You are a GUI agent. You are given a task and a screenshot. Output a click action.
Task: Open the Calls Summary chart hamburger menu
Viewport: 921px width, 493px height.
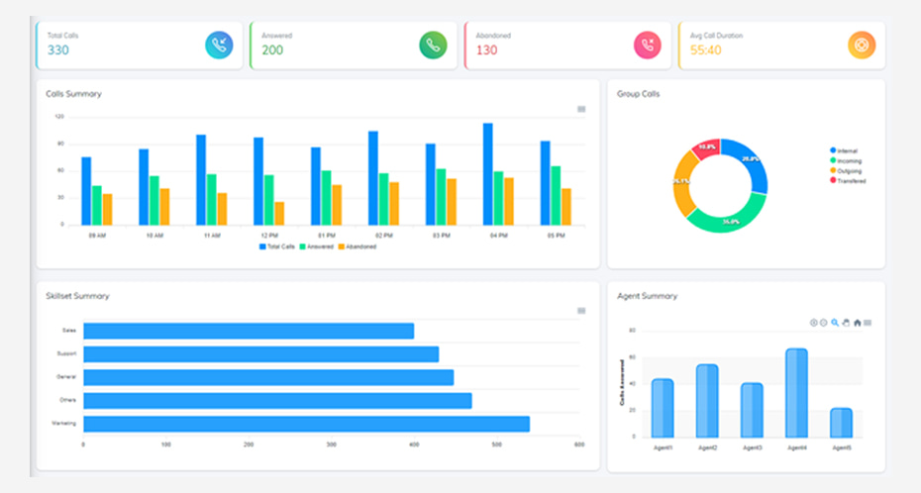(x=581, y=109)
